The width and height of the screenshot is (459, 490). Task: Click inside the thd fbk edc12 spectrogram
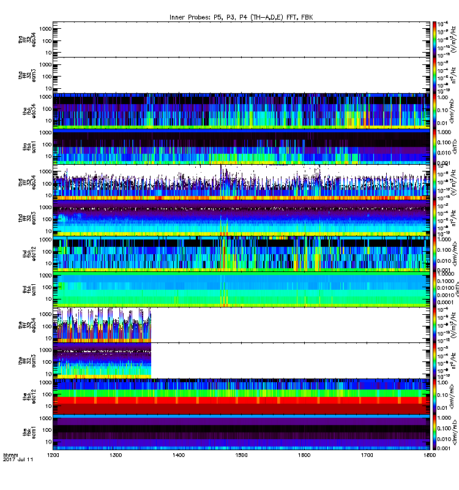pyautogui.click(x=241, y=254)
